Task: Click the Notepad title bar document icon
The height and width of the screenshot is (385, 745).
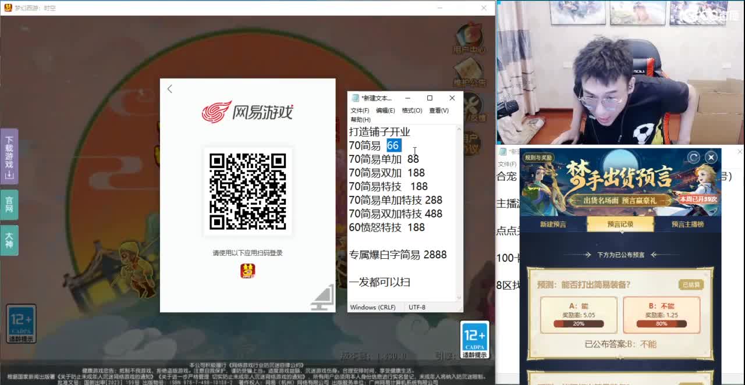Action: [354, 98]
